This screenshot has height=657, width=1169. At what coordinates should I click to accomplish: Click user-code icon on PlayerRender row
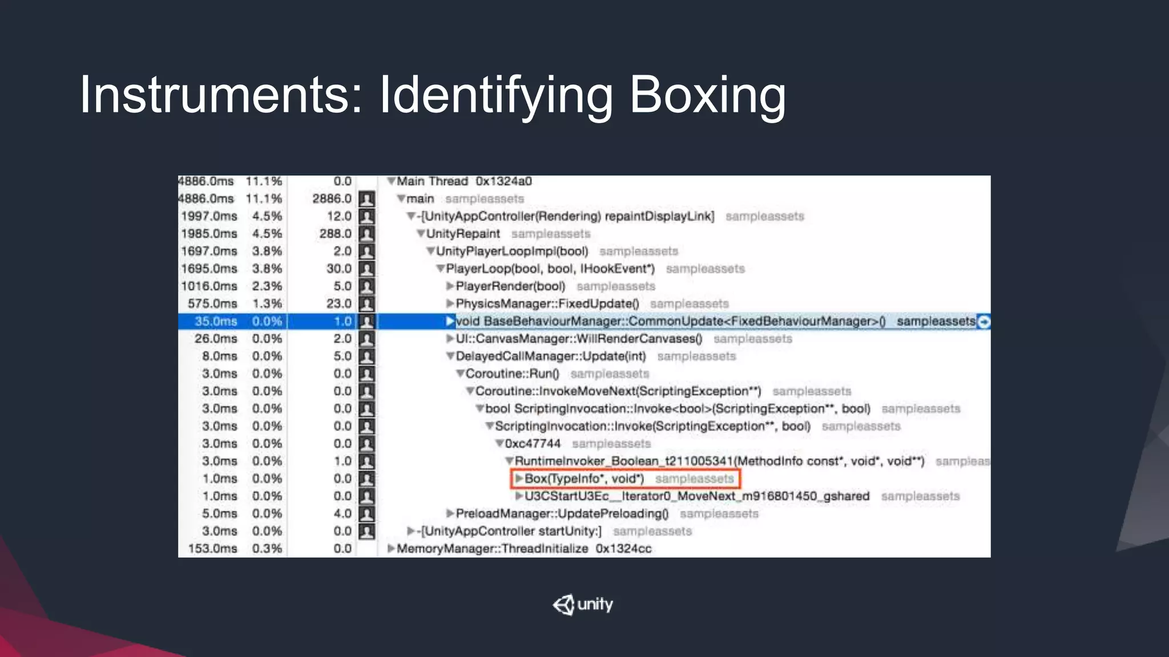pyautogui.click(x=367, y=286)
